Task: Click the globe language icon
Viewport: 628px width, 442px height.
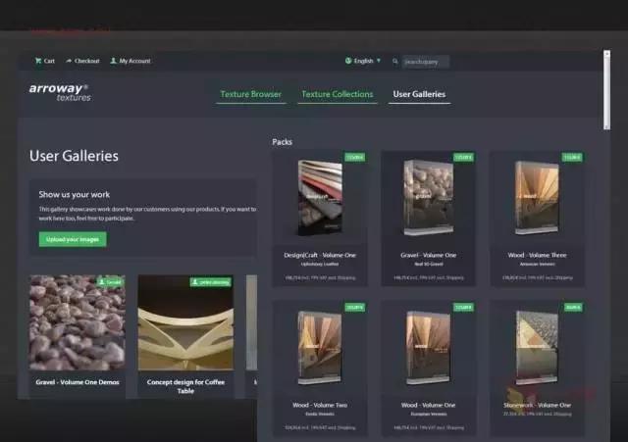Action: click(x=348, y=61)
